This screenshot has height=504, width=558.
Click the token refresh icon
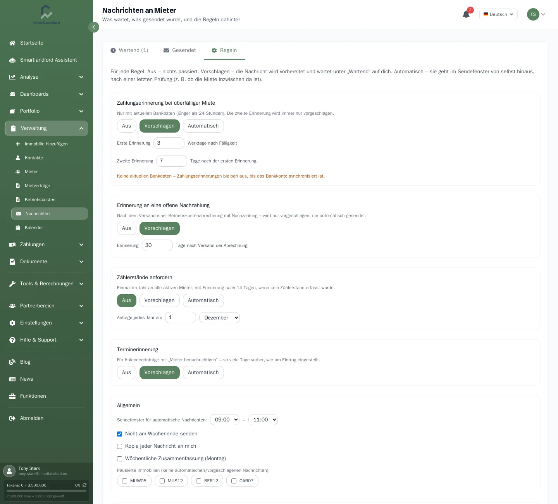(84, 485)
